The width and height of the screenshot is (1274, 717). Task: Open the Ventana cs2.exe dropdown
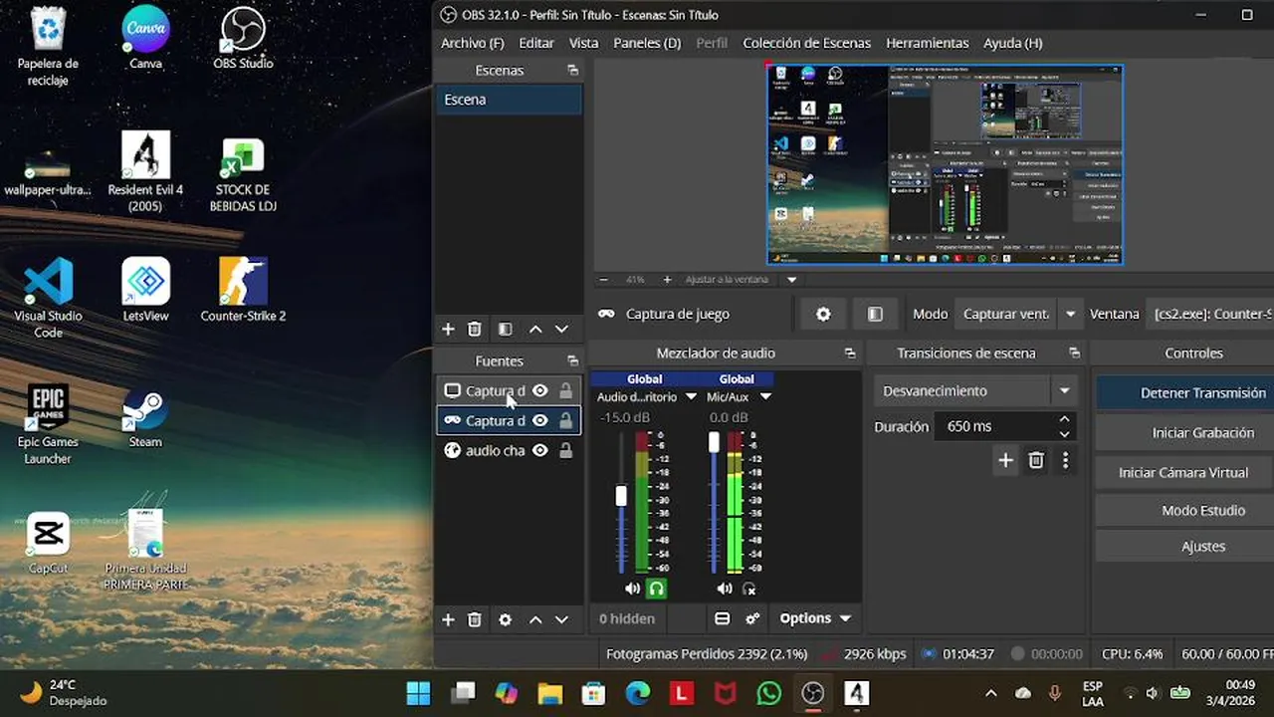point(1209,314)
